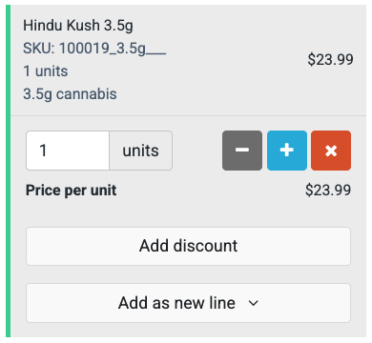Image resolution: width=372 pixels, height=343 pixels.
Task: Select the Hindu Kush 3.5g product name
Action: [x=78, y=26]
